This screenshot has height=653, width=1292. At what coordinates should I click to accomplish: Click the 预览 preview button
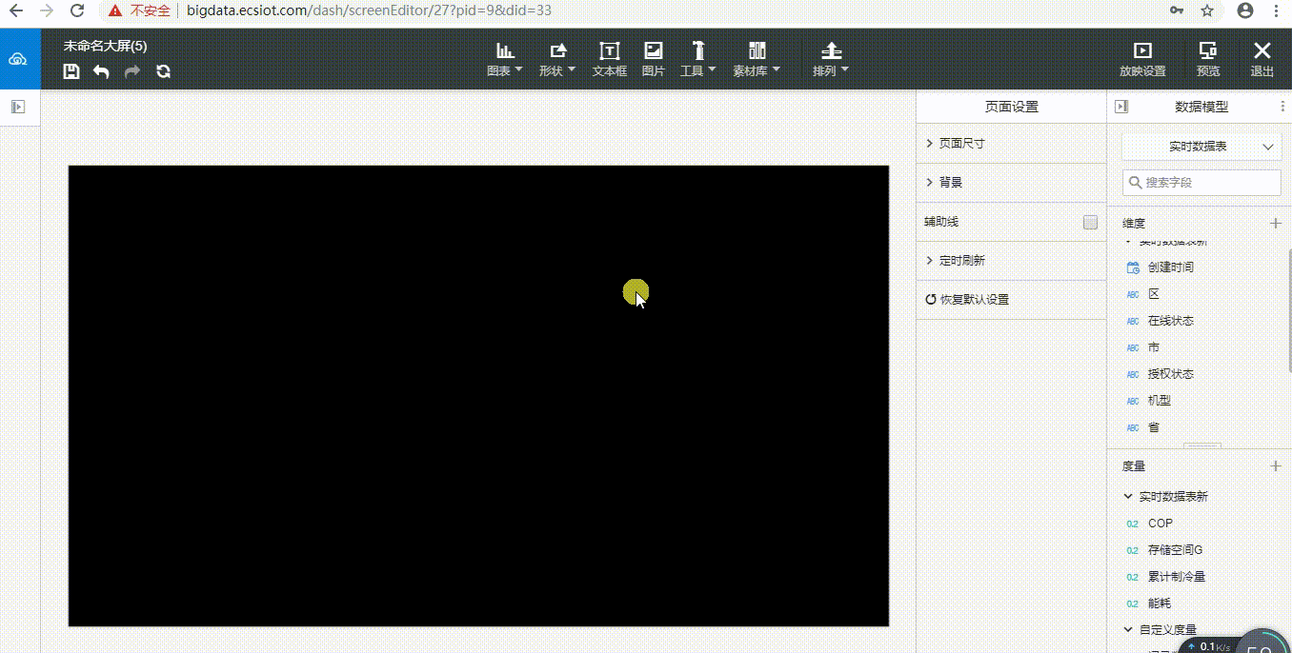(x=1208, y=59)
